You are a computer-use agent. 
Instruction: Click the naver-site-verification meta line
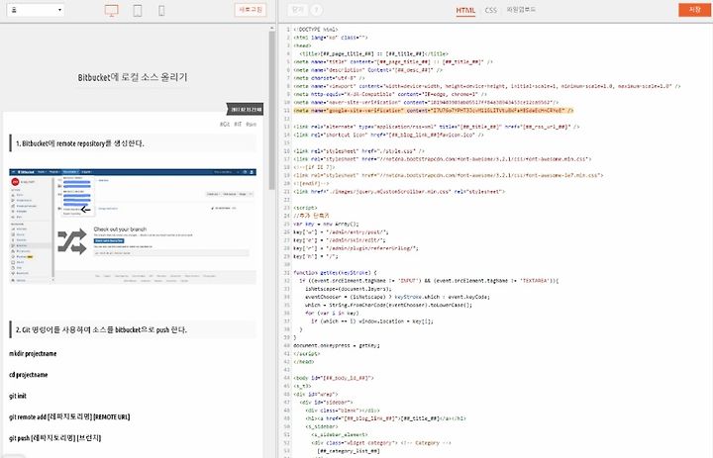426,103
